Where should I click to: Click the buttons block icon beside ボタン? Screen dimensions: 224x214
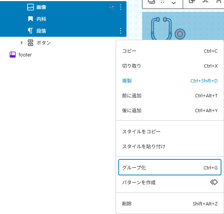coord(31,43)
